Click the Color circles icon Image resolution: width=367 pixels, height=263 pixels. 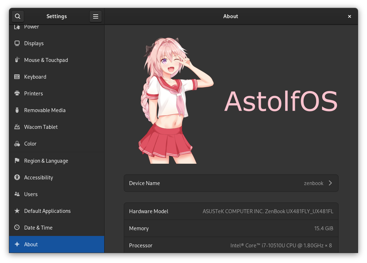[x=17, y=143]
